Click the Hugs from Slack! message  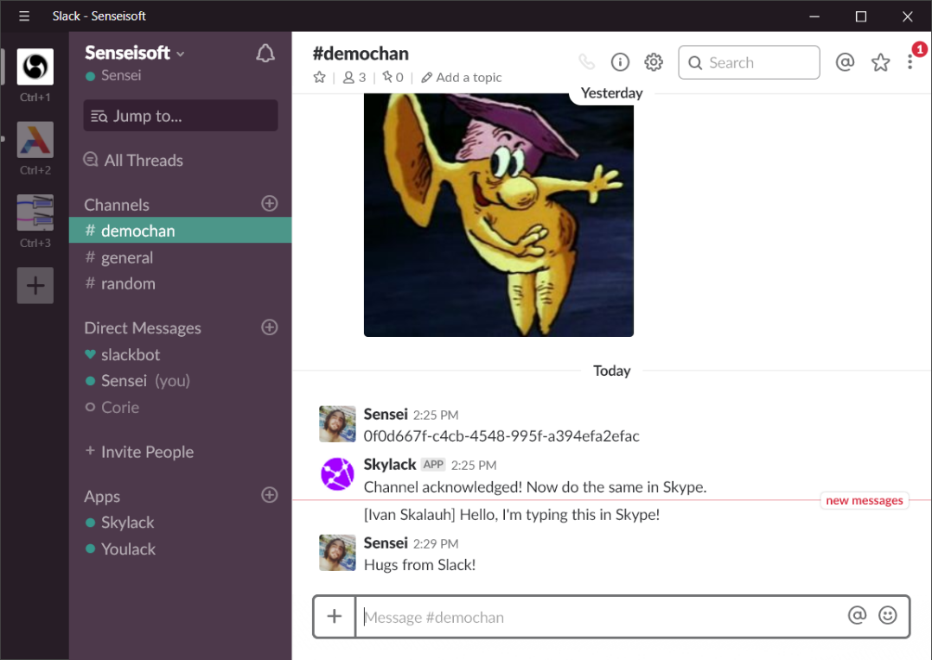419,565
